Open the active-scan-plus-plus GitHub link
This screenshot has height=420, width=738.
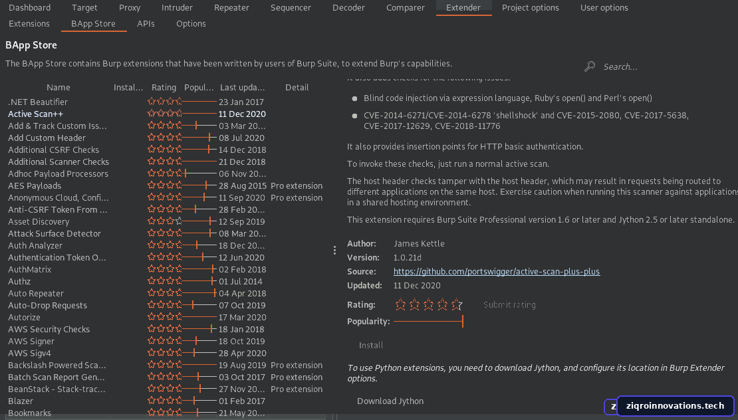tap(497, 271)
